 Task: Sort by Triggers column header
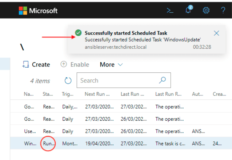pyautogui.click(x=68, y=94)
